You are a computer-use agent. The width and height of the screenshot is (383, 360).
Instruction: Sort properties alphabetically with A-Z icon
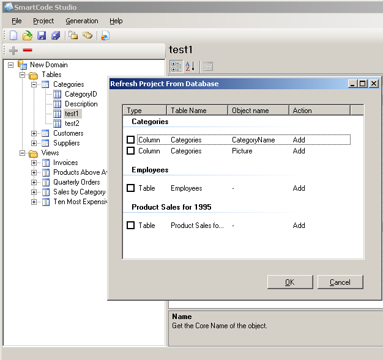190,67
